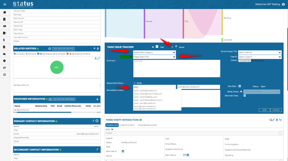The image size is (288, 161).
Task: Download related entities from header
Action: [x=98, y=48]
